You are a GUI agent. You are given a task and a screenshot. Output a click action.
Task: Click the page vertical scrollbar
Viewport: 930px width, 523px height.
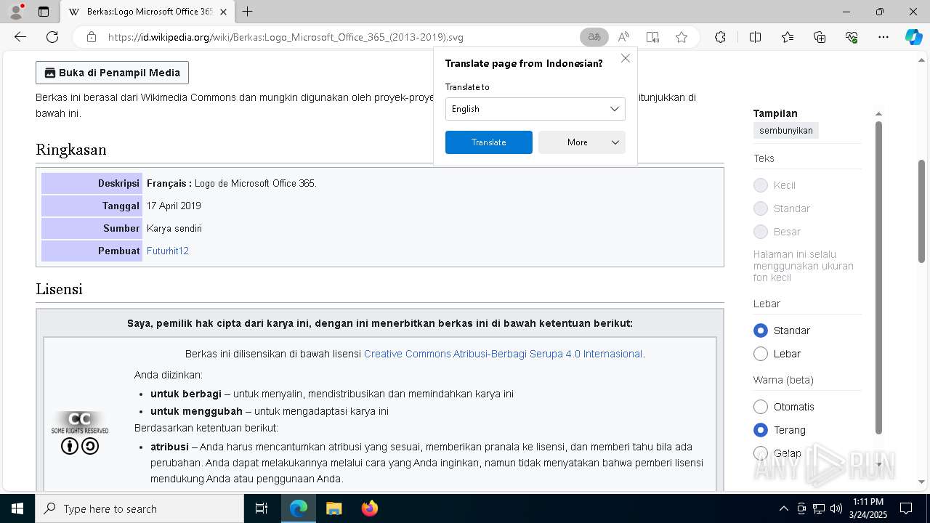923,211
